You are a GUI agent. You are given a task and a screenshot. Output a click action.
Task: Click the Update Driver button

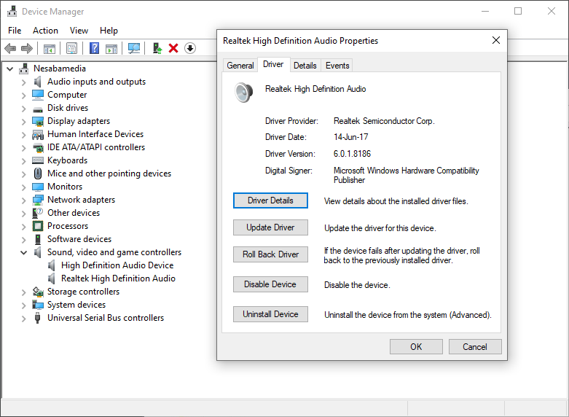click(270, 227)
